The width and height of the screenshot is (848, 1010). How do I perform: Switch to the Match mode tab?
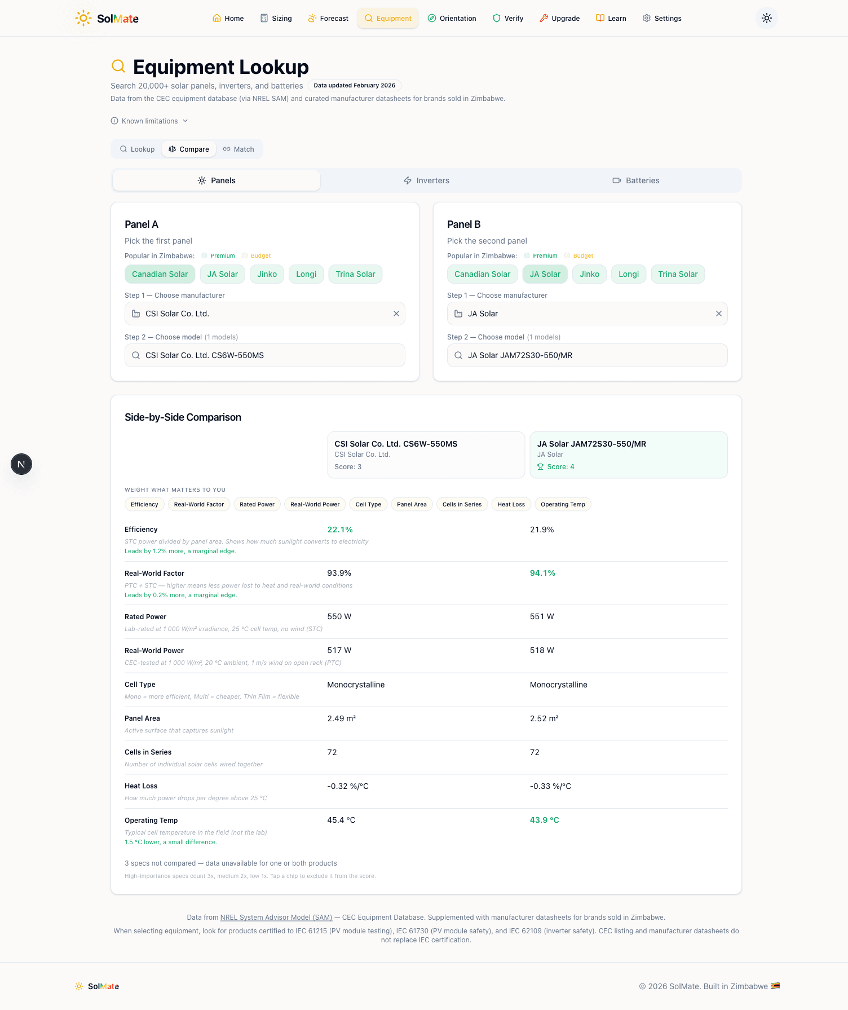[238, 149]
